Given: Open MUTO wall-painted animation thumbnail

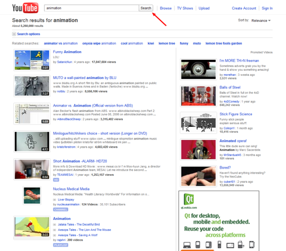Looking at the screenshot, I should [32, 86].
